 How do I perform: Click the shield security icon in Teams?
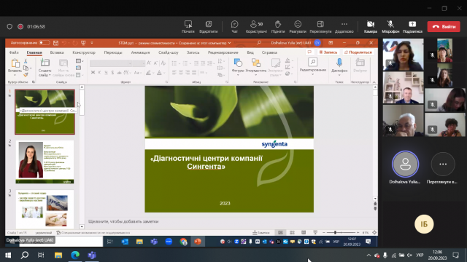pos(9,27)
